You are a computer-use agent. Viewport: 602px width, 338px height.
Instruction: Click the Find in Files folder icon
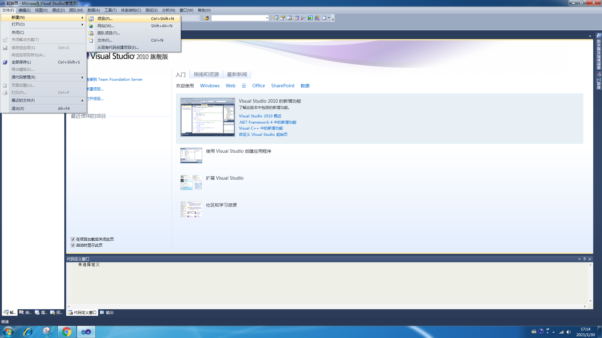206,18
